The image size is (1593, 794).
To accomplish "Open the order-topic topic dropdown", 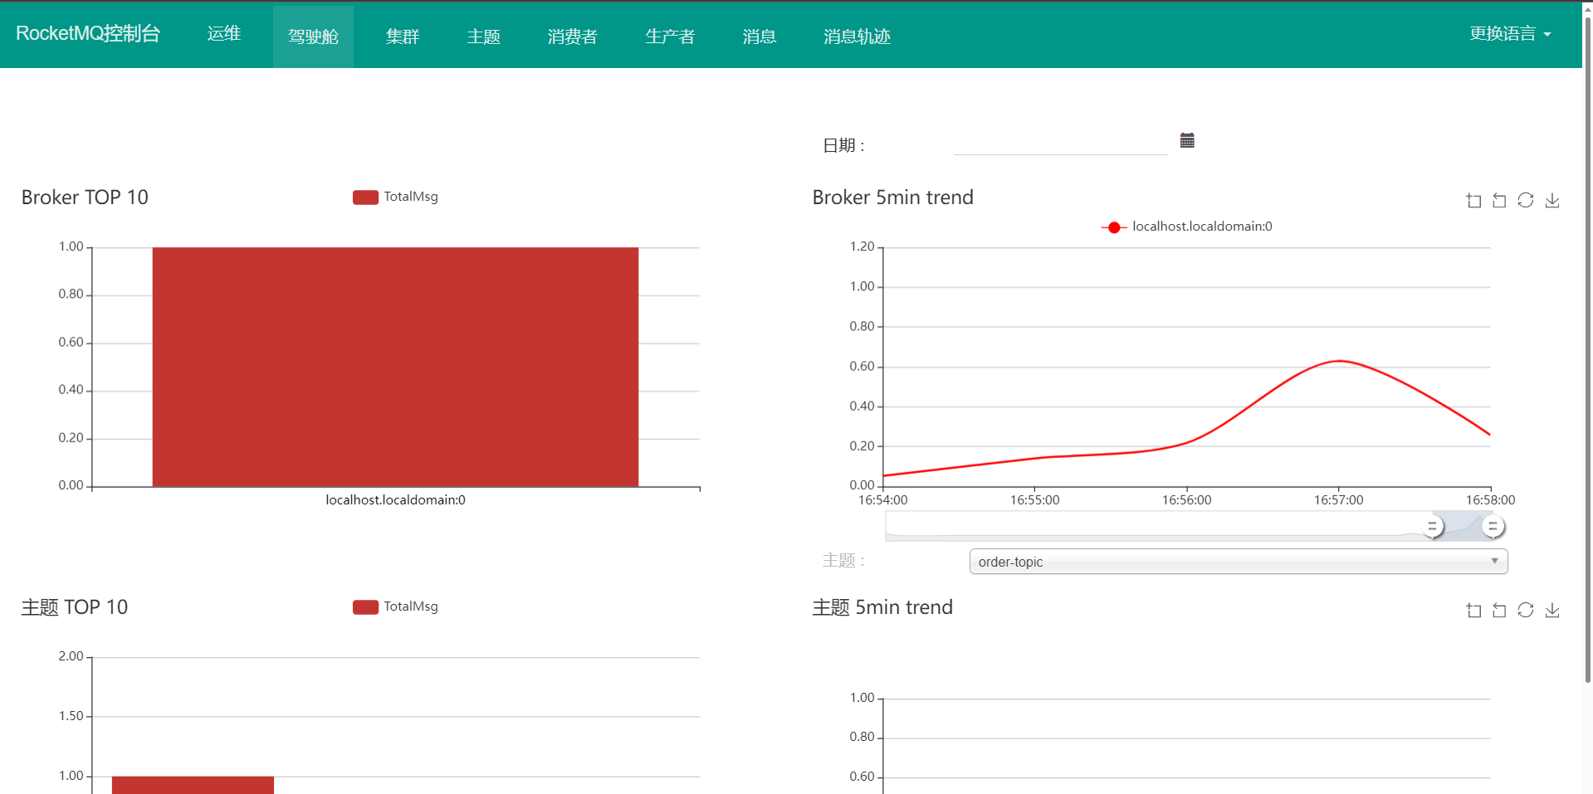I will coord(1239,562).
